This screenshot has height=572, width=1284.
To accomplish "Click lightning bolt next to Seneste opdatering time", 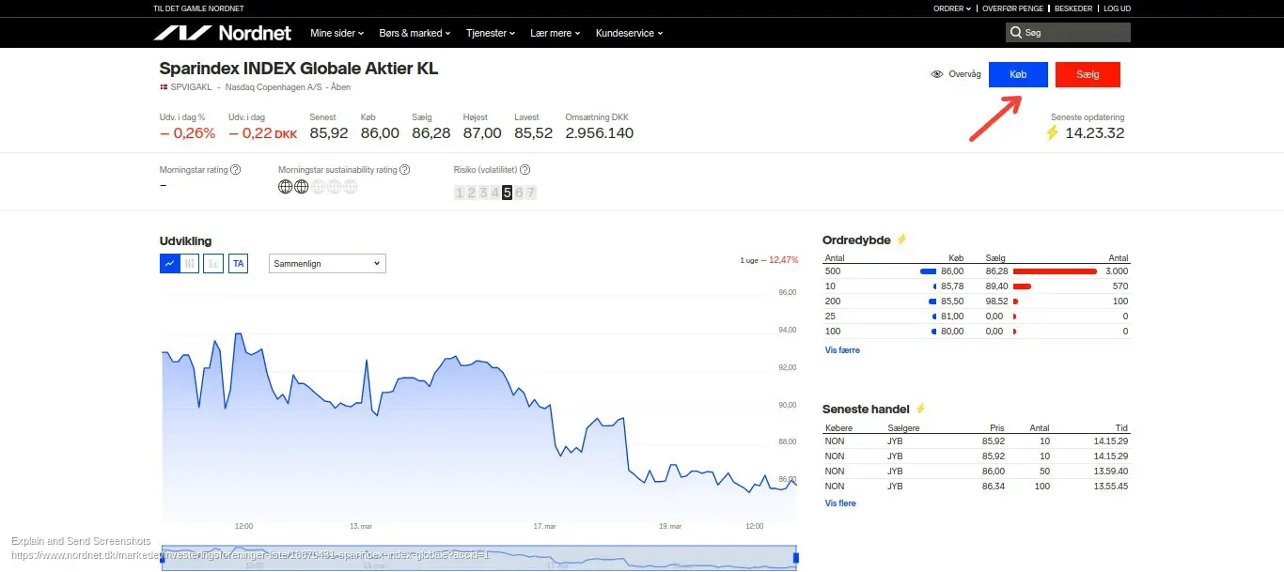I will pyautogui.click(x=1053, y=132).
